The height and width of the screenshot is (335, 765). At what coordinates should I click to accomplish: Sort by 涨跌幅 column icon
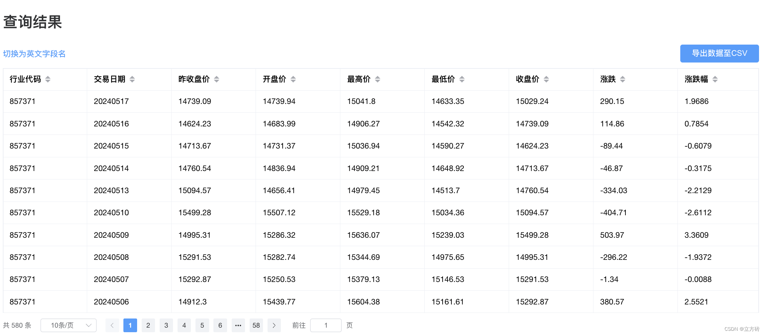715,79
